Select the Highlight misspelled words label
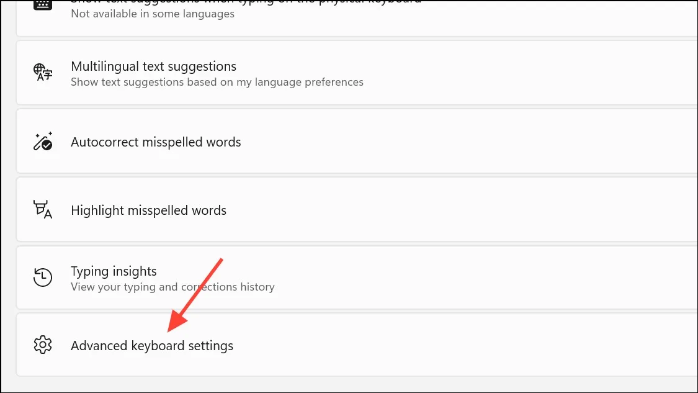This screenshot has width=698, height=393. (x=149, y=210)
